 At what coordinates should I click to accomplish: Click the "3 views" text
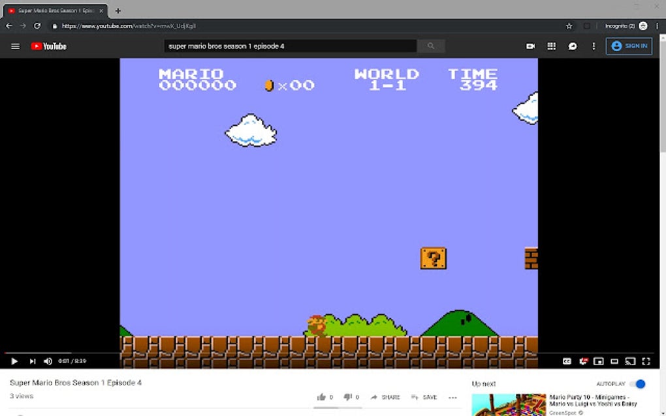coord(22,396)
